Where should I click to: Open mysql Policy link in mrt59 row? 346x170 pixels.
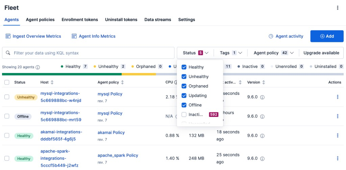coord(110,113)
